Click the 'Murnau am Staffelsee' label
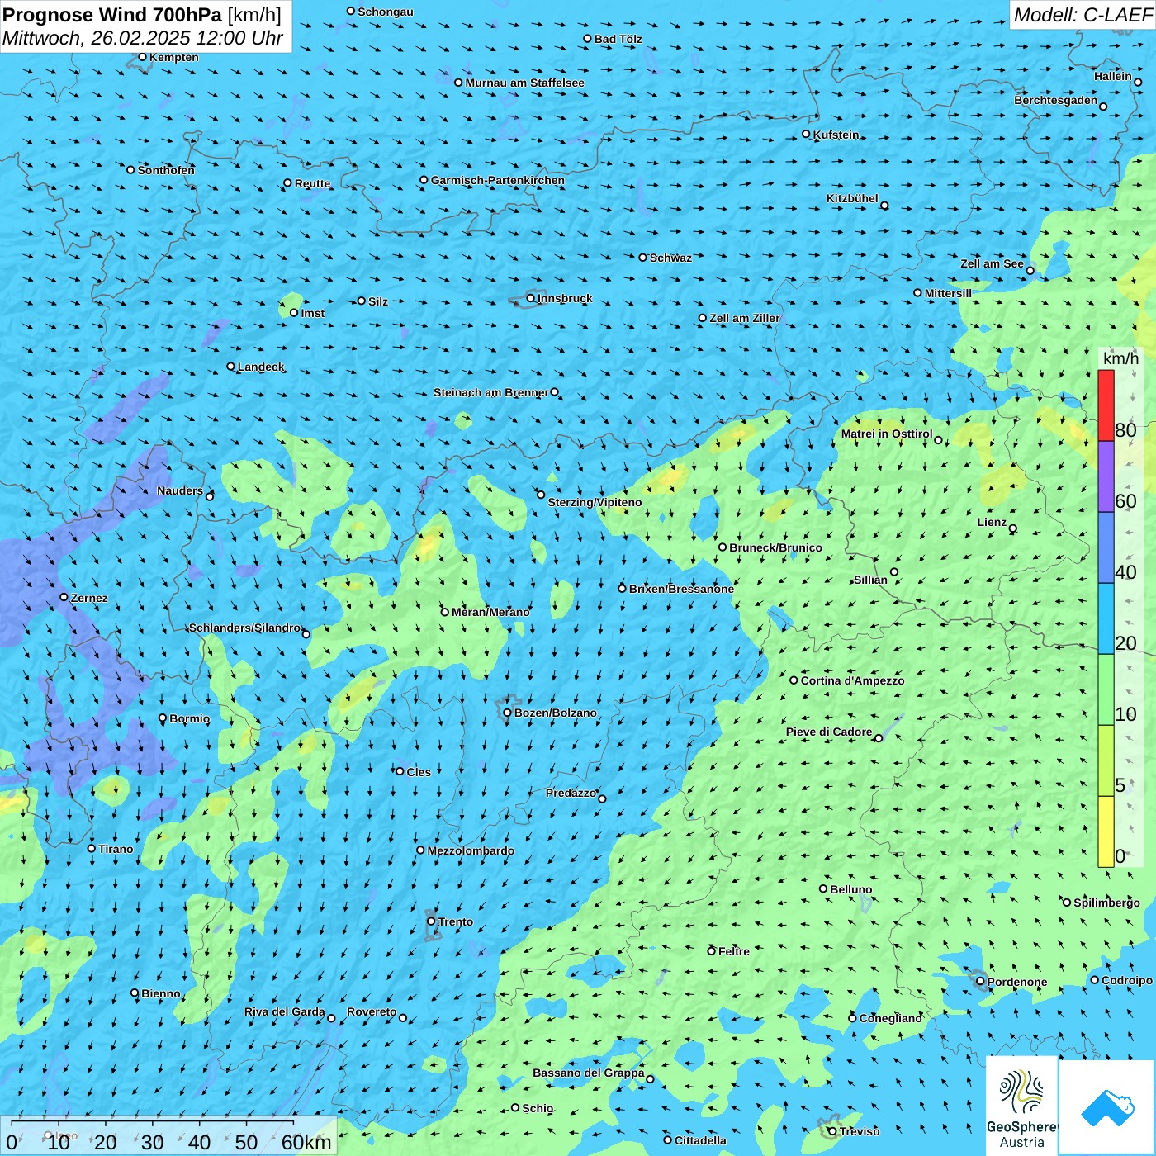 point(524,83)
